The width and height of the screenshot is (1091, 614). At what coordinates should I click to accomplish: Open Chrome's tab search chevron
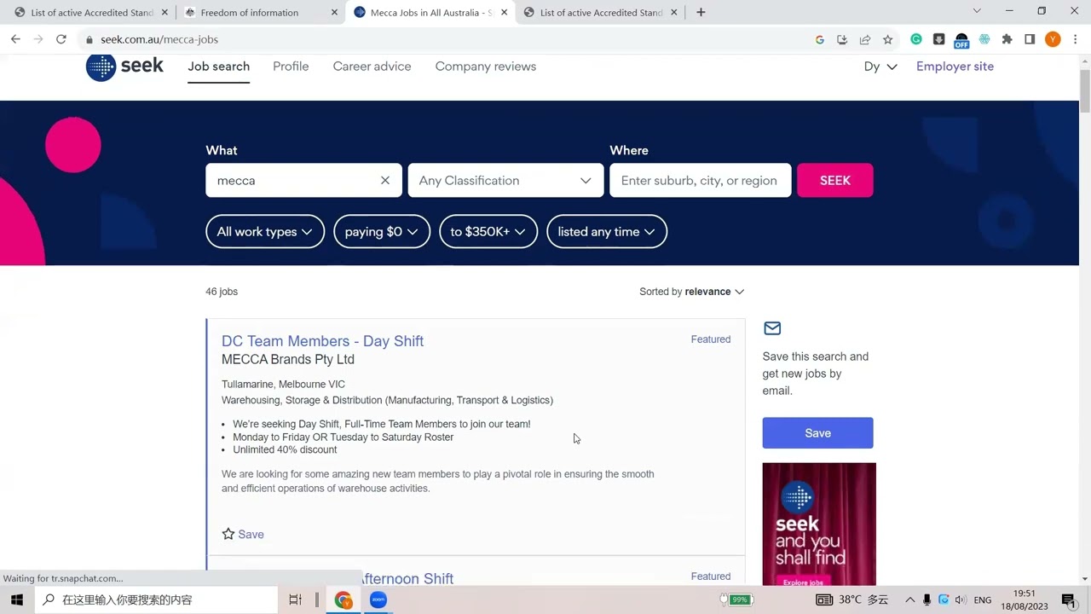pyautogui.click(x=977, y=12)
